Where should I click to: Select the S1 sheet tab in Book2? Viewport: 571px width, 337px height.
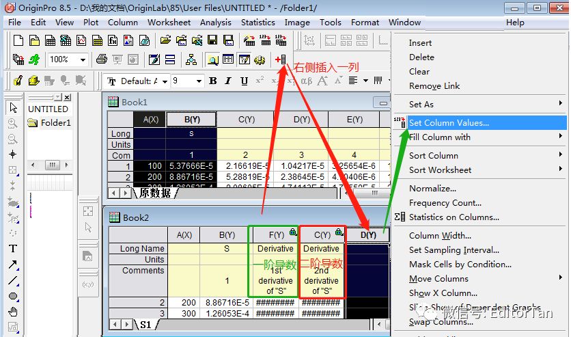point(145,325)
